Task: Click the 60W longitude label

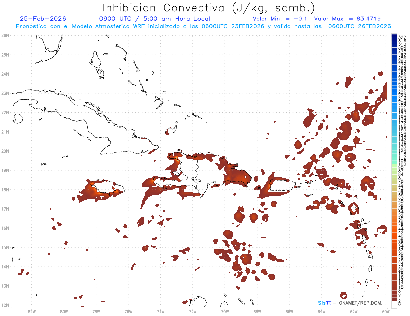Action: pos(386,311)
